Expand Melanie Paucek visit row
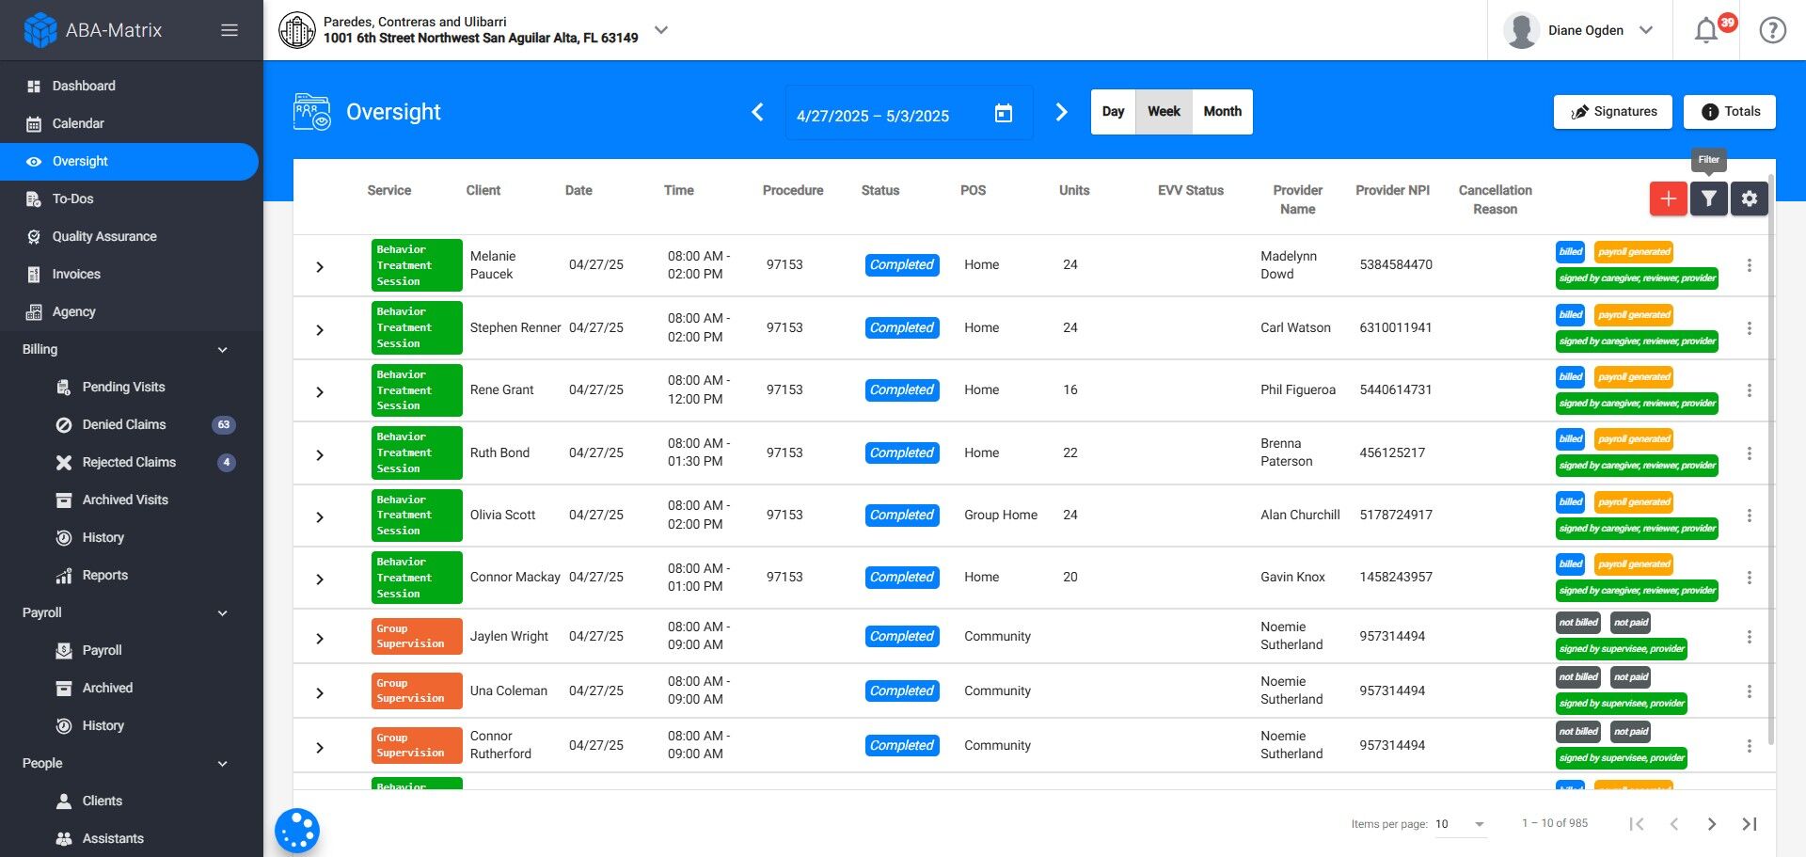This screenshot has height=857, width=1806. [320, 267]
